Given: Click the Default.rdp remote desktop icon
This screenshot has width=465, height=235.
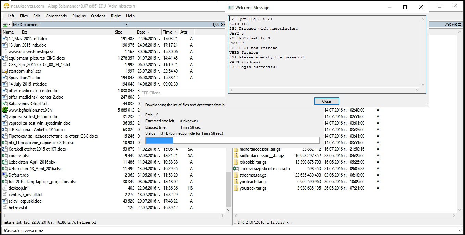Looking at the screenshot, I should coord(5,175).
